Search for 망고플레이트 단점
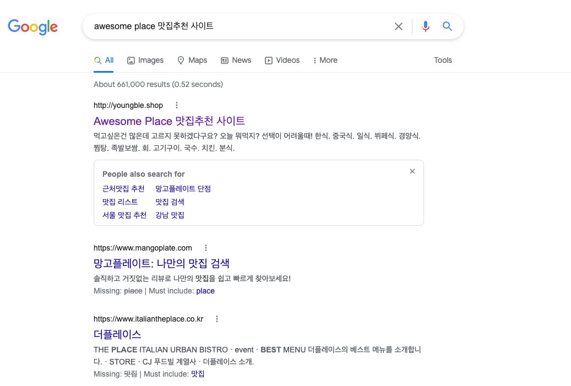The height and width of the screenshot is (386, 571). click(183, 189)
